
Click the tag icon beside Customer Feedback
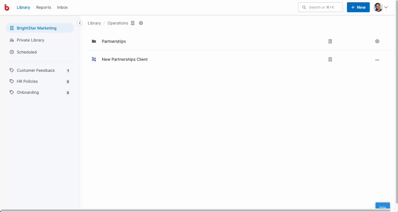12,70
